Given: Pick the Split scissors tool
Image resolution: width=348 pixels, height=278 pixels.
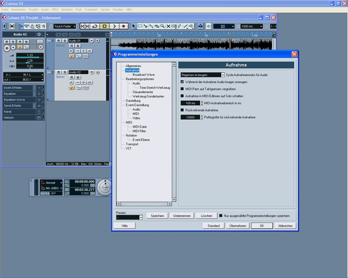Looking at the screenshot, I should coord(145,26).
